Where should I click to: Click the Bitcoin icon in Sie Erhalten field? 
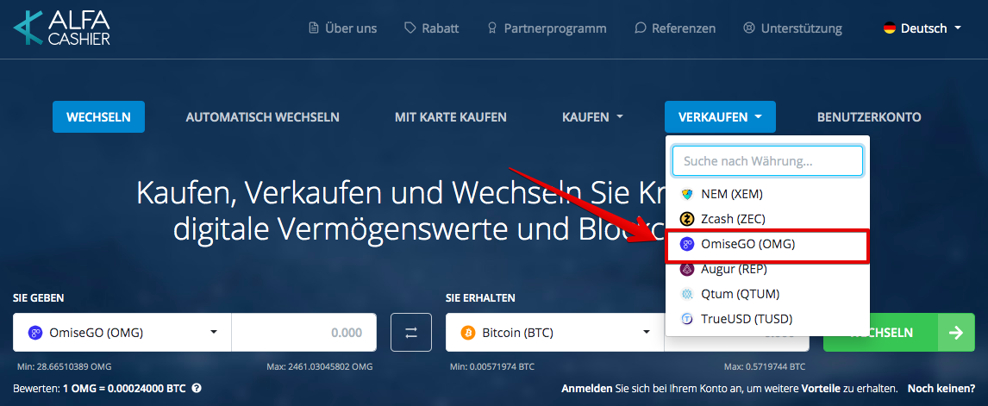click(x=467, y=332)
